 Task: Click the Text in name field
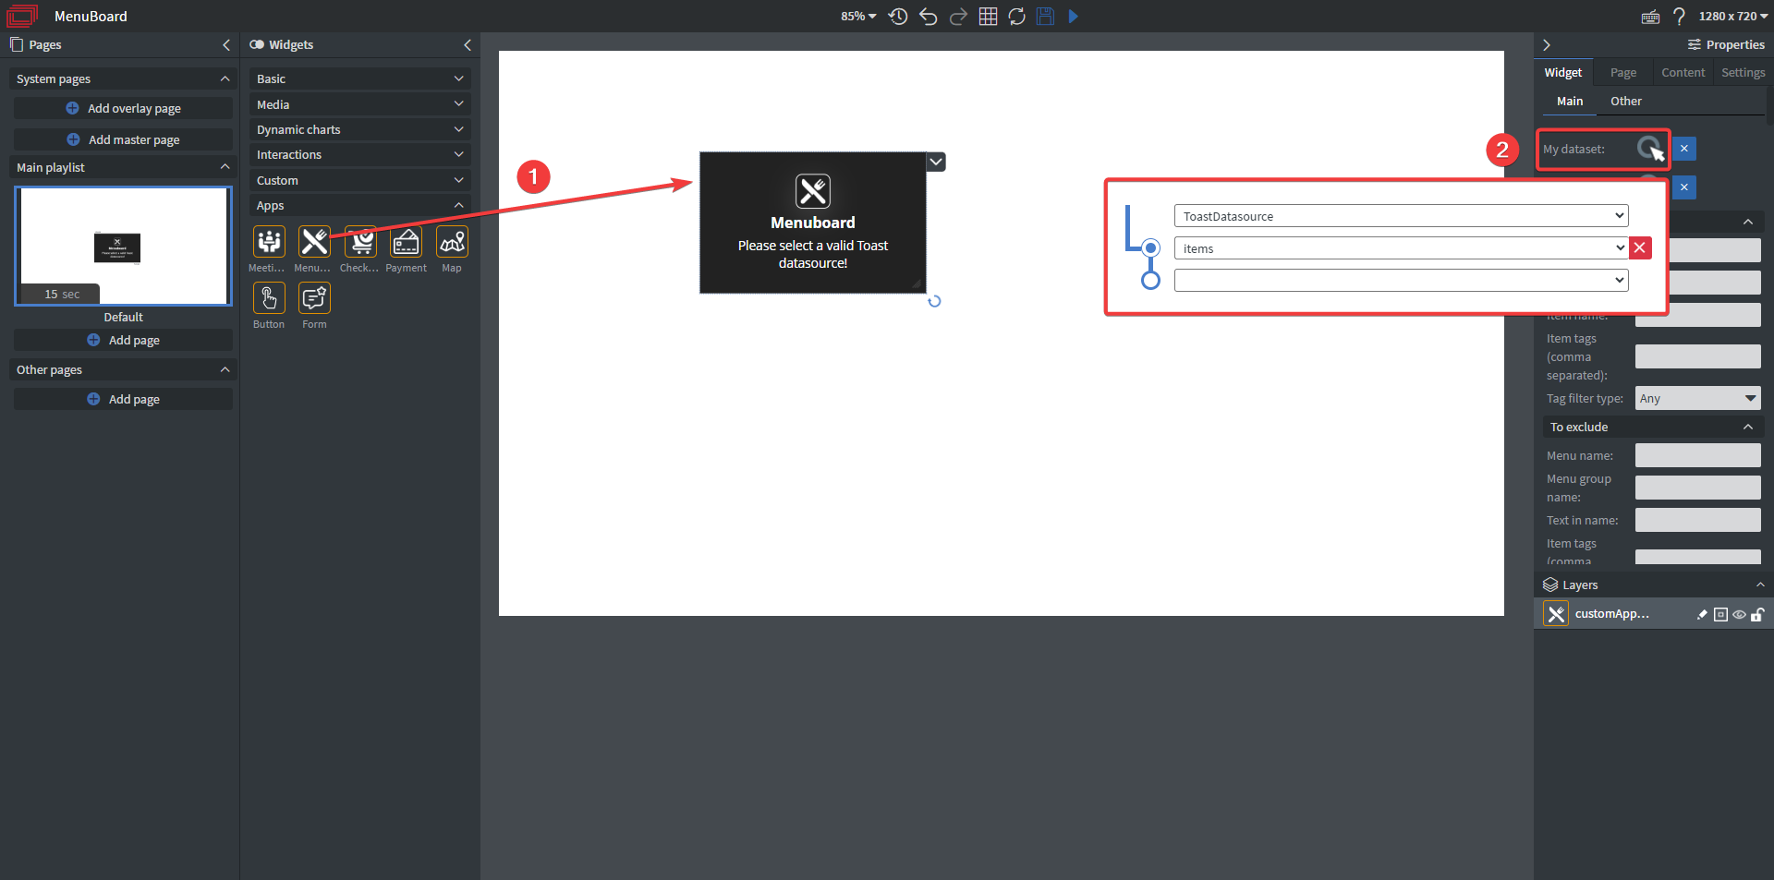click(x=1697, y=520)
